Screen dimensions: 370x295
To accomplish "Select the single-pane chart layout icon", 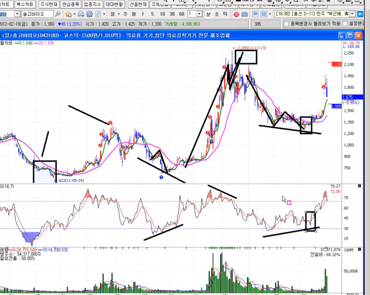I will pos(255,14).
